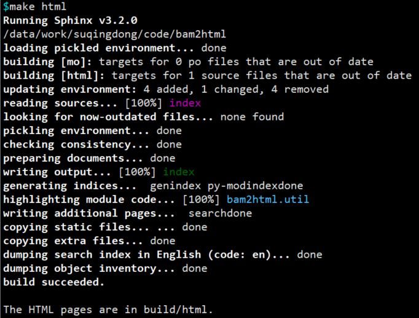Click the 'searchdone' text

[x=220, y=213]
